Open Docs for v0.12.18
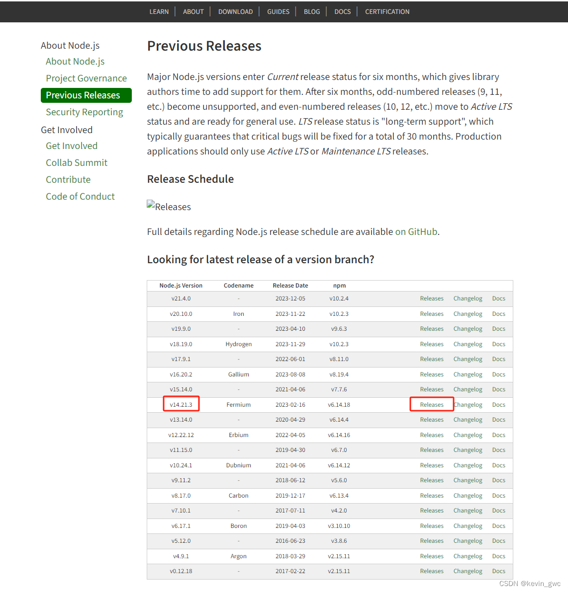The height and width of the screenshot is (592, 568). (x=498, y=571)
